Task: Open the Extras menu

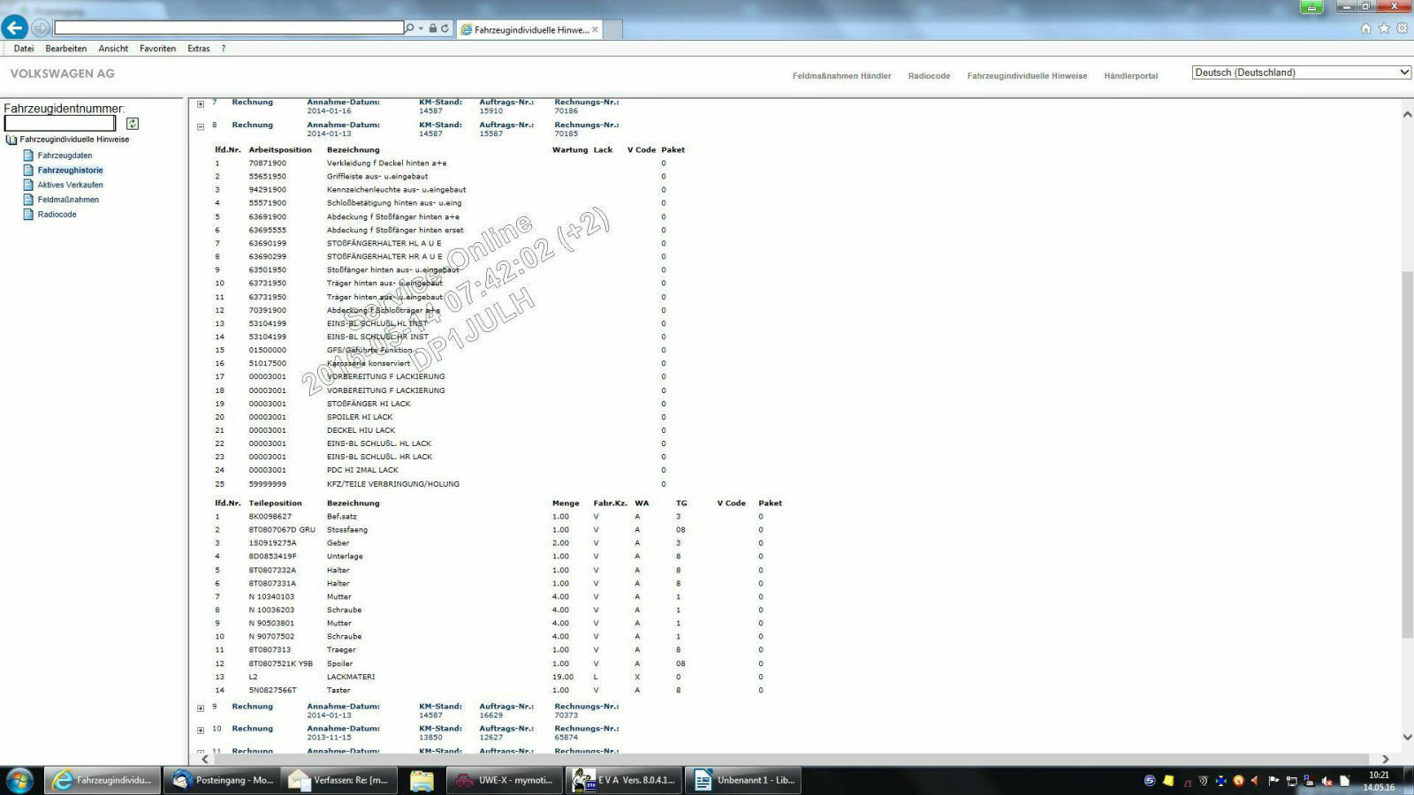Action: click(x=198, y=49)
